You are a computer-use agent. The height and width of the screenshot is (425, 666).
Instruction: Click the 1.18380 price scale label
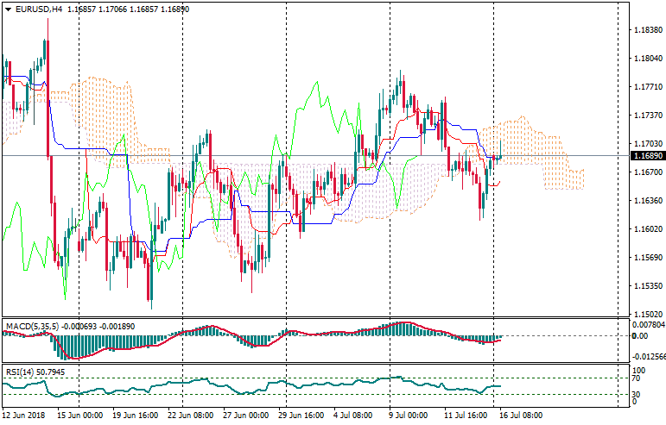point(642,30)
